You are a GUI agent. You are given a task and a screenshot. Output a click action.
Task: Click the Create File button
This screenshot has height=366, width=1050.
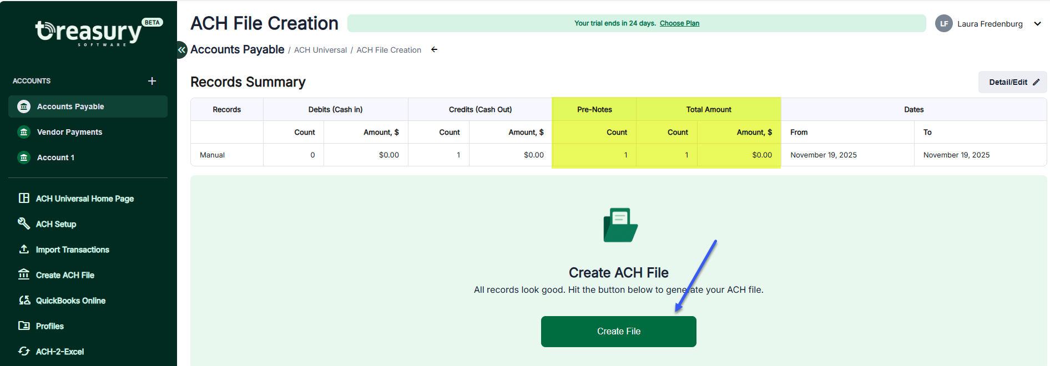coord(618,332)
